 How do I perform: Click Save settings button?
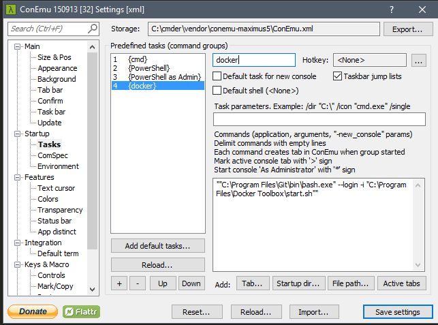click(398, 311)
